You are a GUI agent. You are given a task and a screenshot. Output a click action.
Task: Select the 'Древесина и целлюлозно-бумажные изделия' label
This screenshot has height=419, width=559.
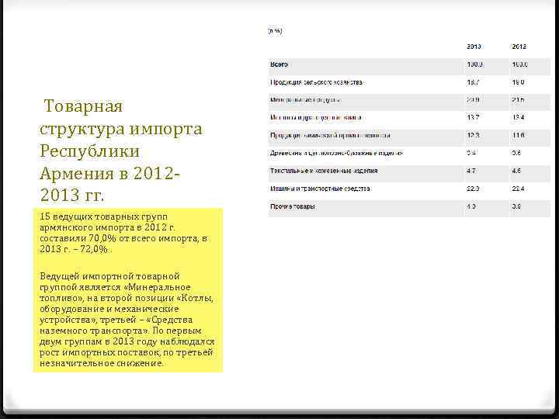pos(336,153)
